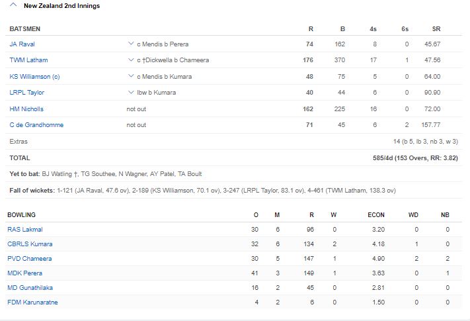Image resolution: width=470 pixels, height=321 pixels.
Task: Expand KS Williamson's dismissal chevron
Action: pos(131,77)
